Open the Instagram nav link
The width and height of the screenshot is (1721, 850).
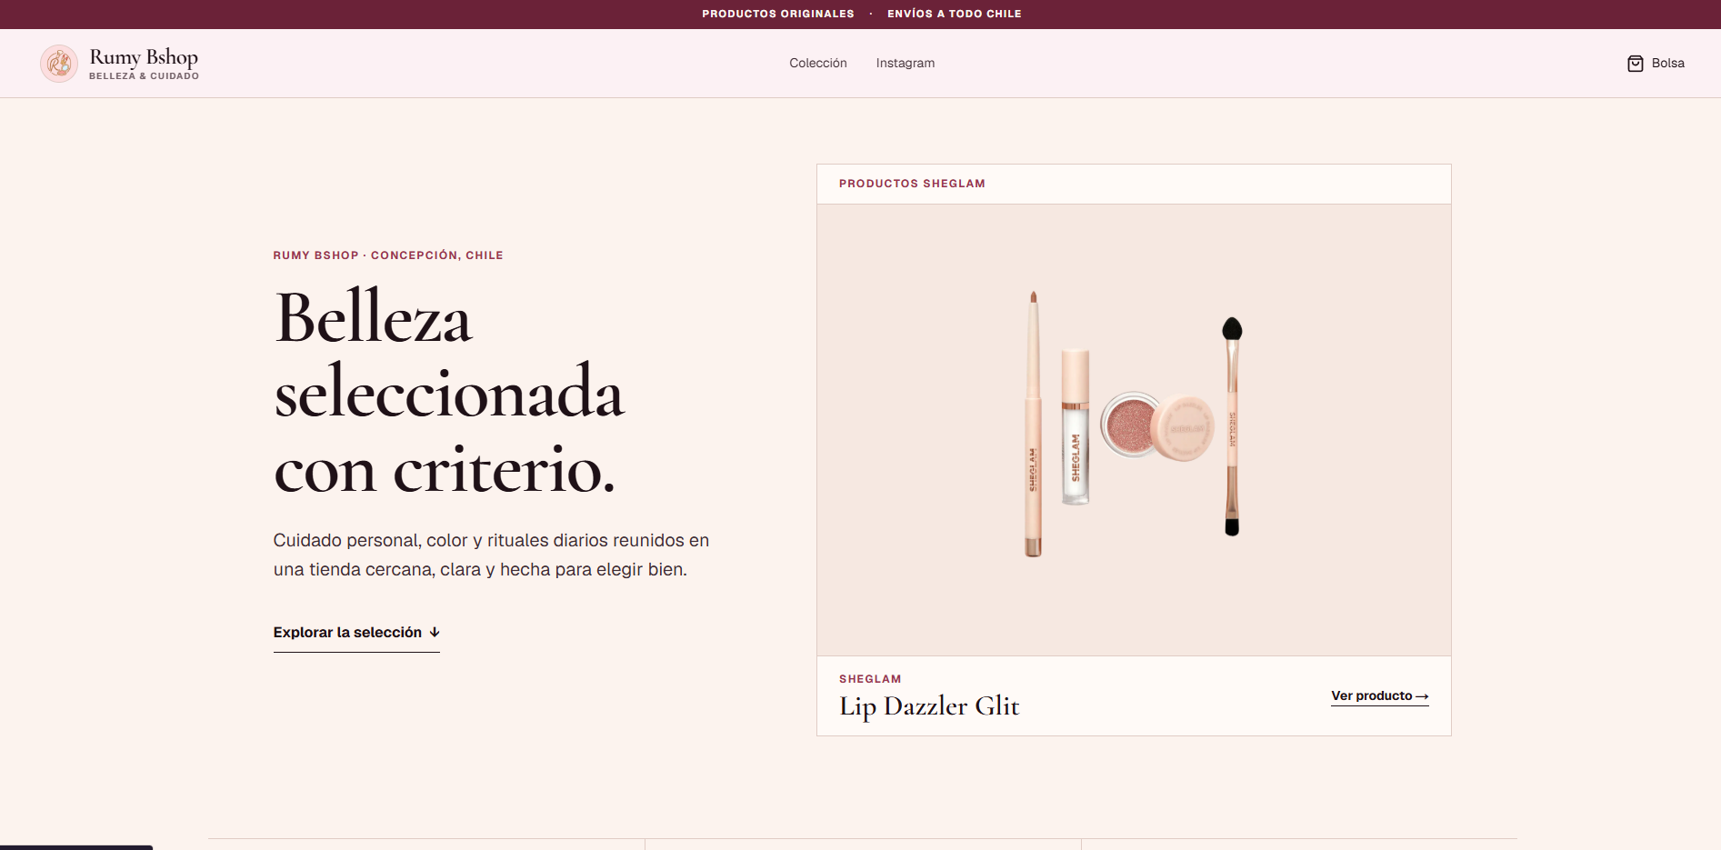[x=906, y=63]
